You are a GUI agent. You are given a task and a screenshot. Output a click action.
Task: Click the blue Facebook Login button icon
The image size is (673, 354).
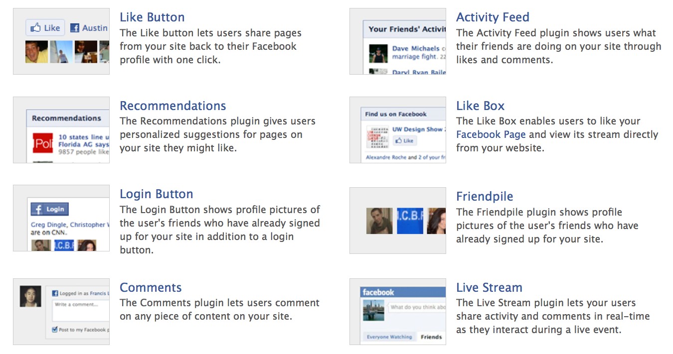pyautogui.click(x=49, y=209)
